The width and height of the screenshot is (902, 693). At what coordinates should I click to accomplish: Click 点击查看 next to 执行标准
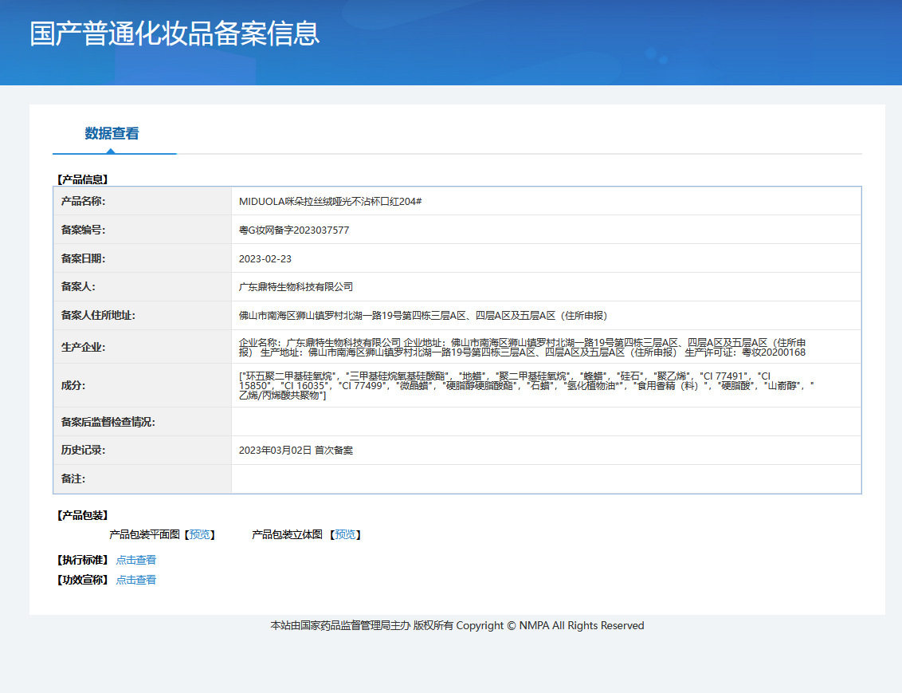(135, 560)
